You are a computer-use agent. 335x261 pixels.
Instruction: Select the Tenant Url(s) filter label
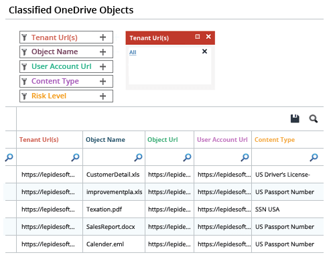coord(54,37)
